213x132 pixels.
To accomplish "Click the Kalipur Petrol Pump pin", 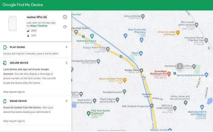I will (108, 49).
